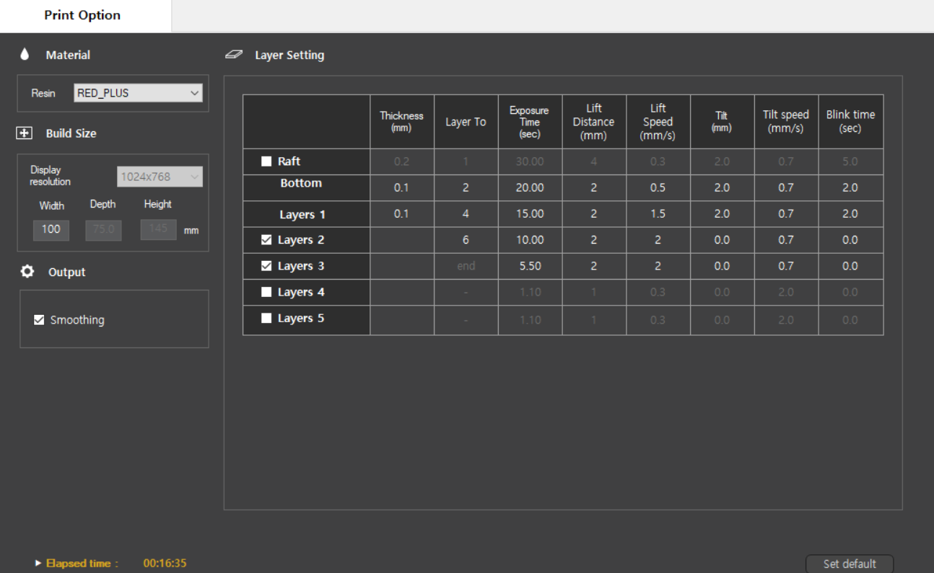The height and width of the screenshot is (573, 934).
Task: Edit the Bottom row Exposure Time 20.00
Action: [x=530, y=187]
